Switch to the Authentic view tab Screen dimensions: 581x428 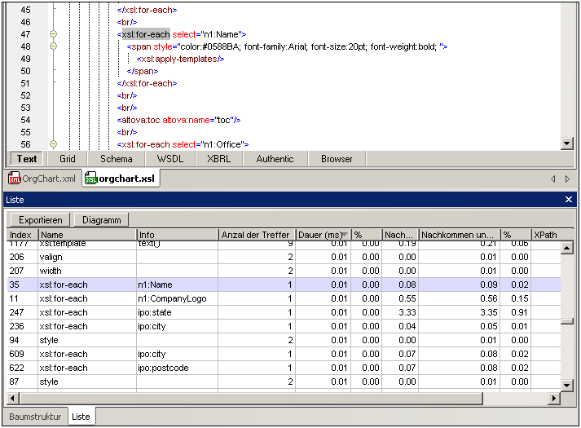click(275, 159)
